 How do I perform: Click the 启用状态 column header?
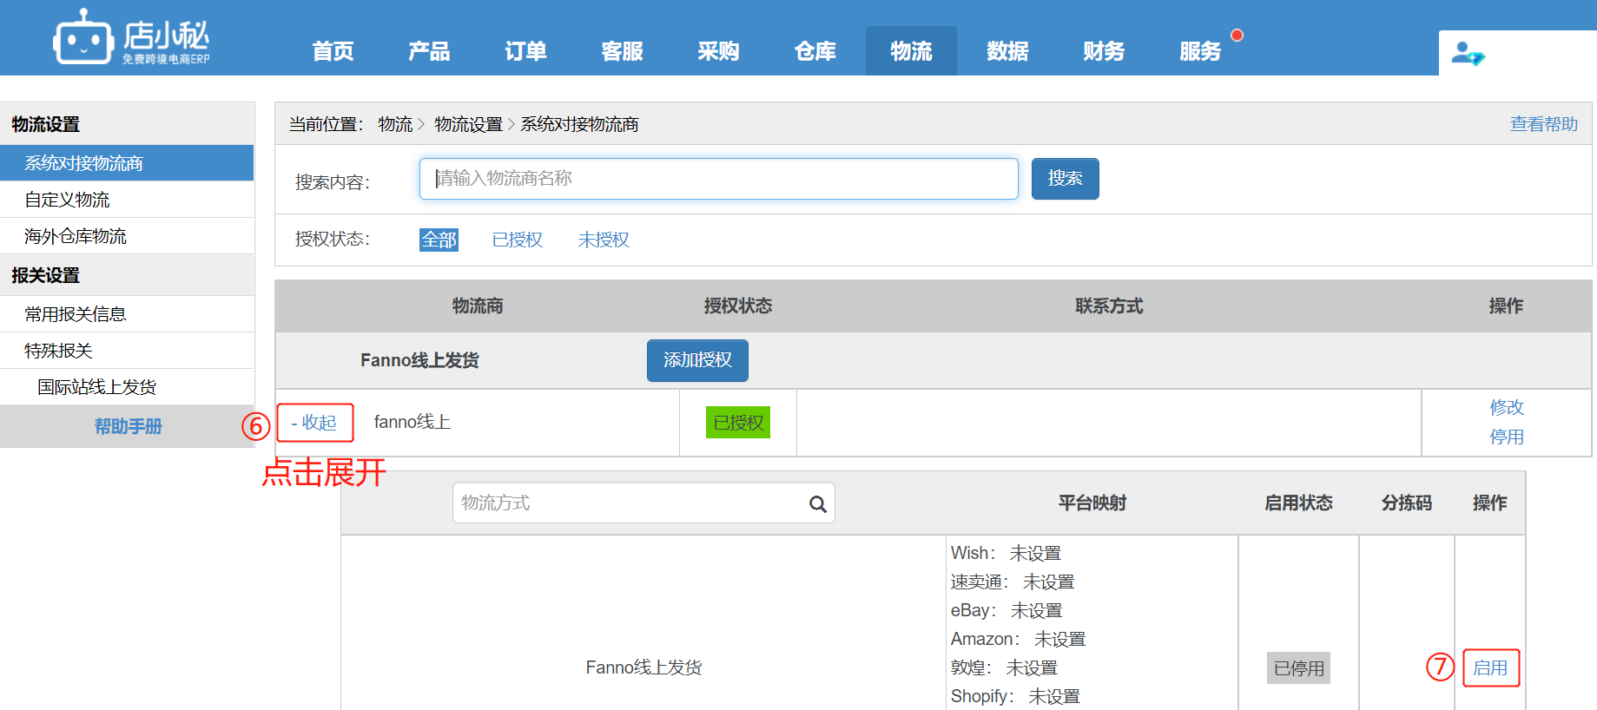[x=1298, y=503]
